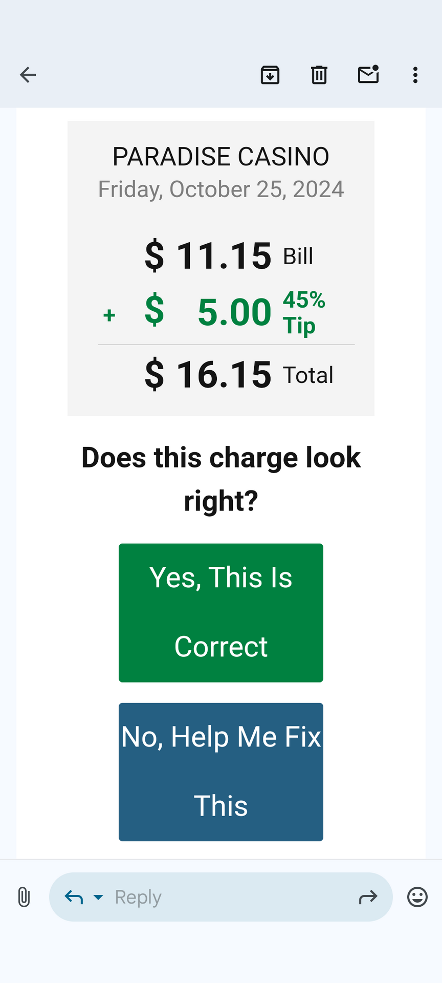Open the three-dot more options menu
This screenshot has height=983, width=442.
pos(415,75)
